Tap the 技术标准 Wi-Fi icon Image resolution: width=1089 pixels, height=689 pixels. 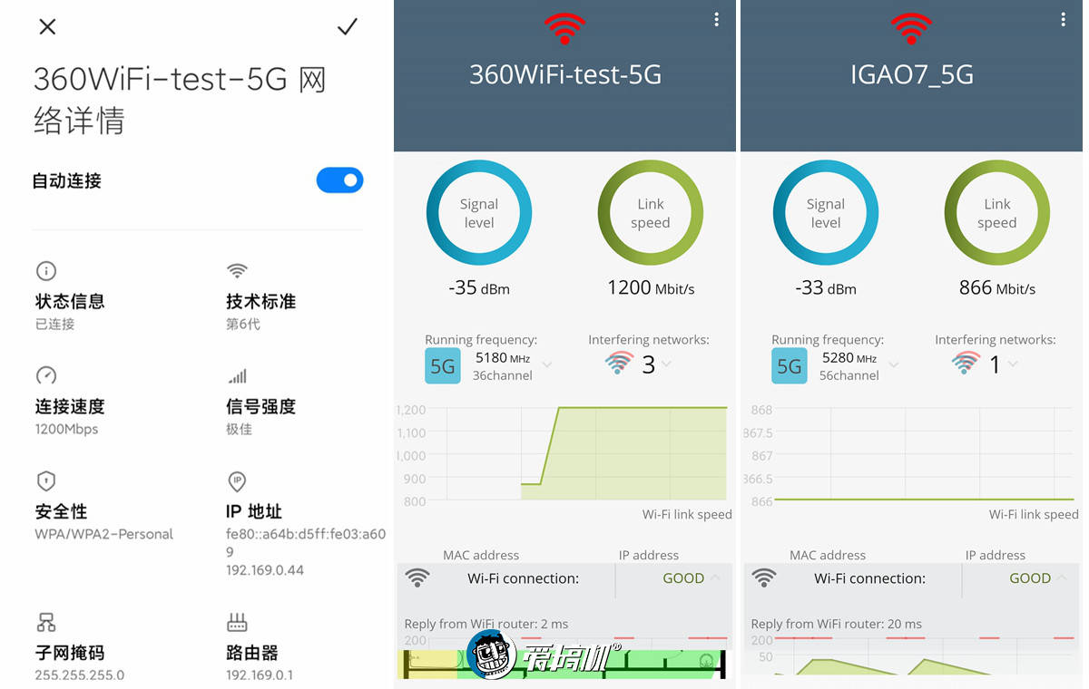tap(237, 270)
